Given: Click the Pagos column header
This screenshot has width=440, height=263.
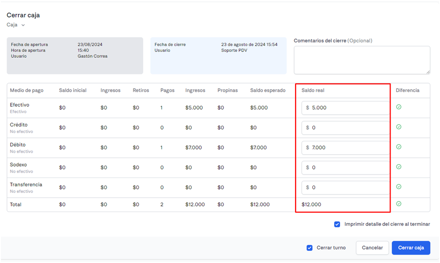Looking at the screenshot, I should point(168,90).
